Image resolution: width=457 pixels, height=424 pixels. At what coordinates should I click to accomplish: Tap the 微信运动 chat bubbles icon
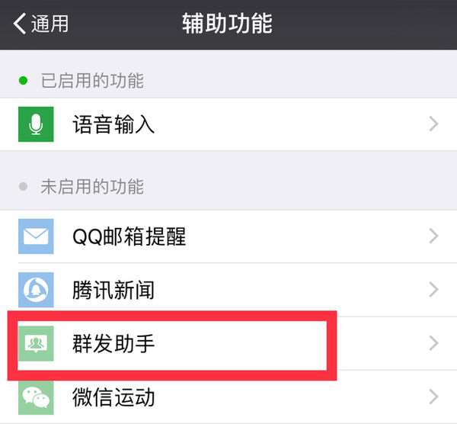36,397
